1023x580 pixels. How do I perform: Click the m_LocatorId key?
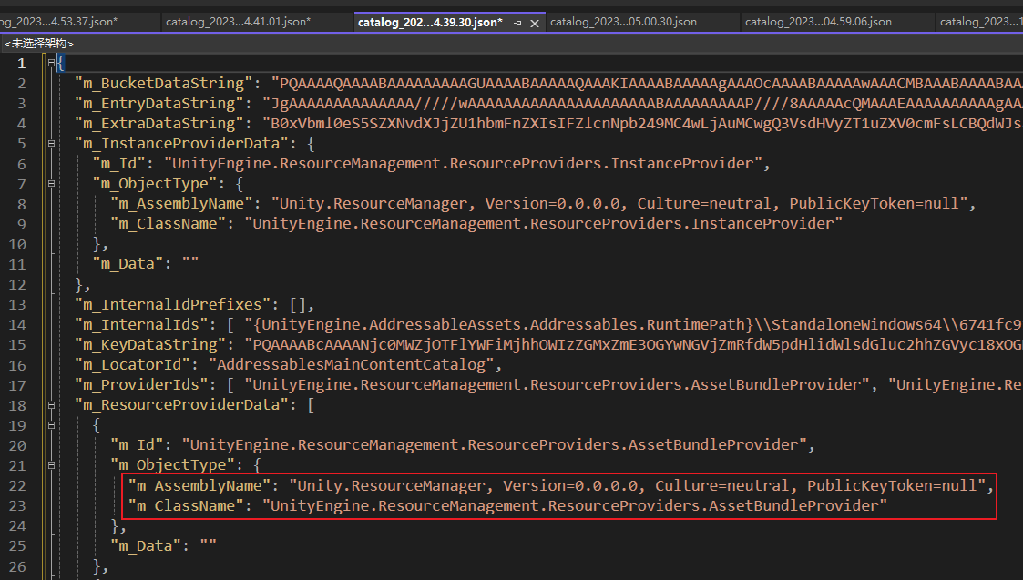(x=133, y=365)
